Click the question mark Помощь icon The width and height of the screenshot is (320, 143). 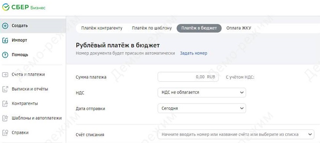(x=5, y=55)
